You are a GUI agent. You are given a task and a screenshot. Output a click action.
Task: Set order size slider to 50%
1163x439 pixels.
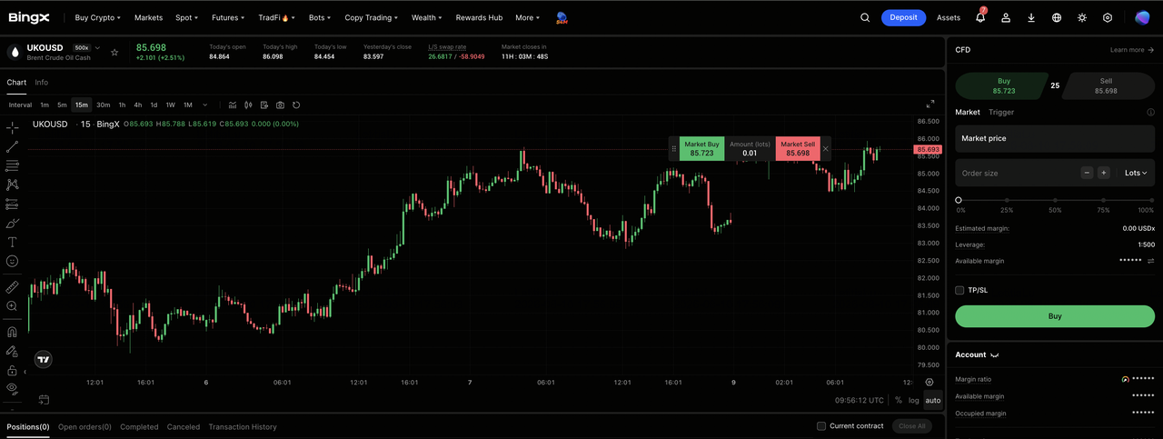[1055, 200]
